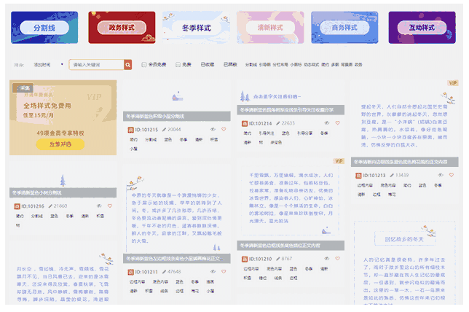The image size is (469, 312).
Task: Click the 分割线 tag on card ID:101215
Action: (151, 139)
